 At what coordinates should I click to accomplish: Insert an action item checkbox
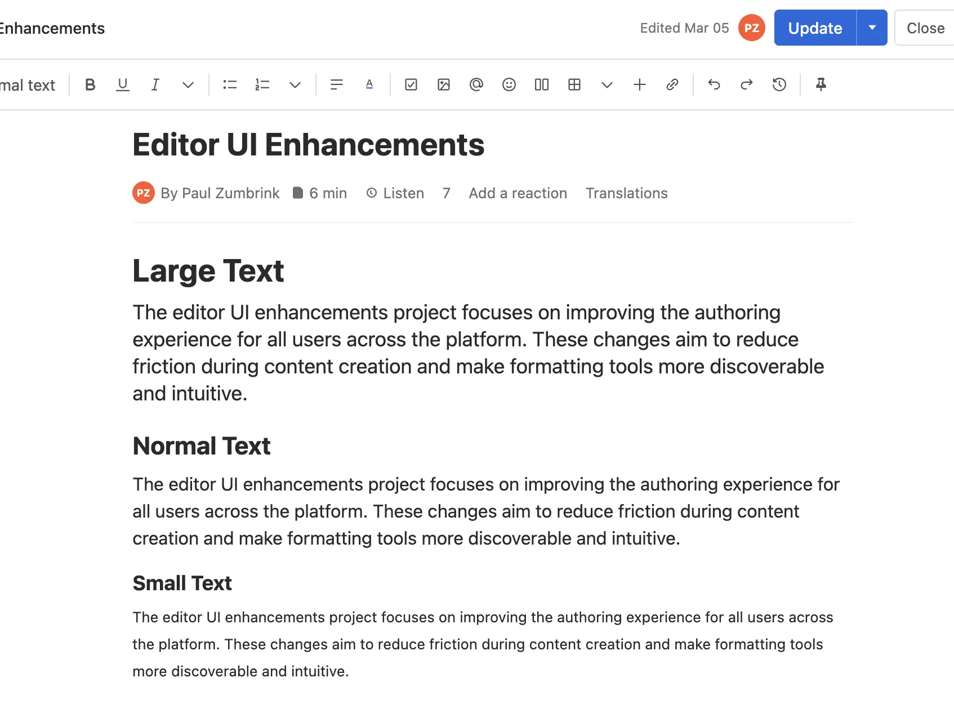pyautogui.click(x=411, y=85)
